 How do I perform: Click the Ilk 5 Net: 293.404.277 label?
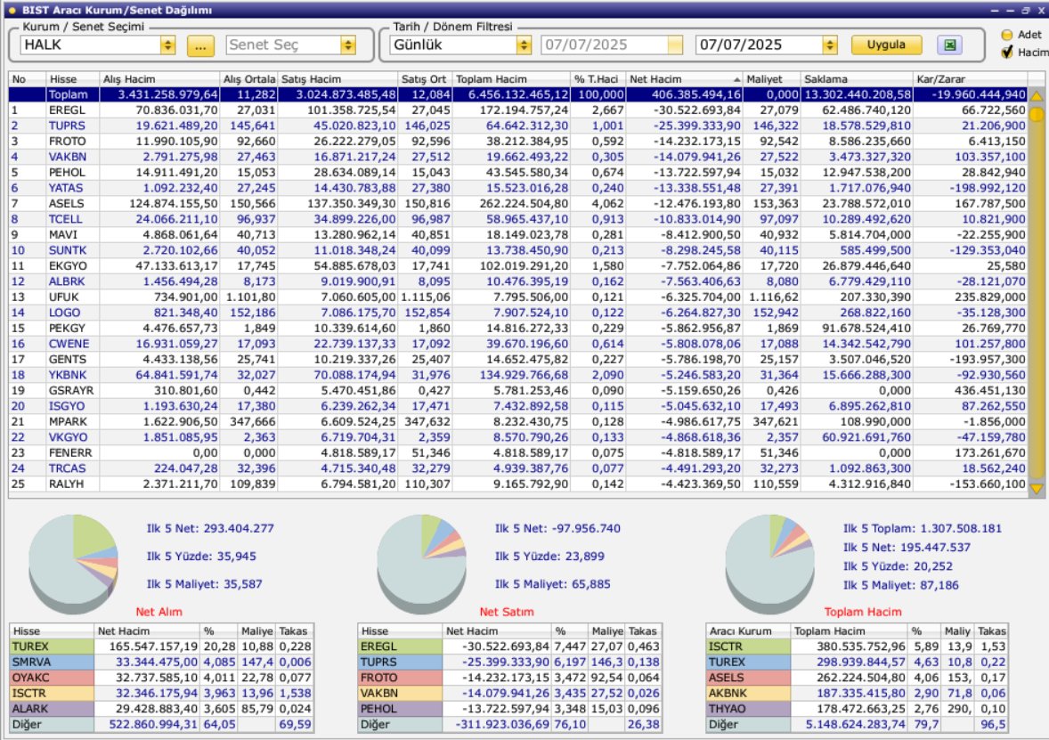(x=210, y=529)
